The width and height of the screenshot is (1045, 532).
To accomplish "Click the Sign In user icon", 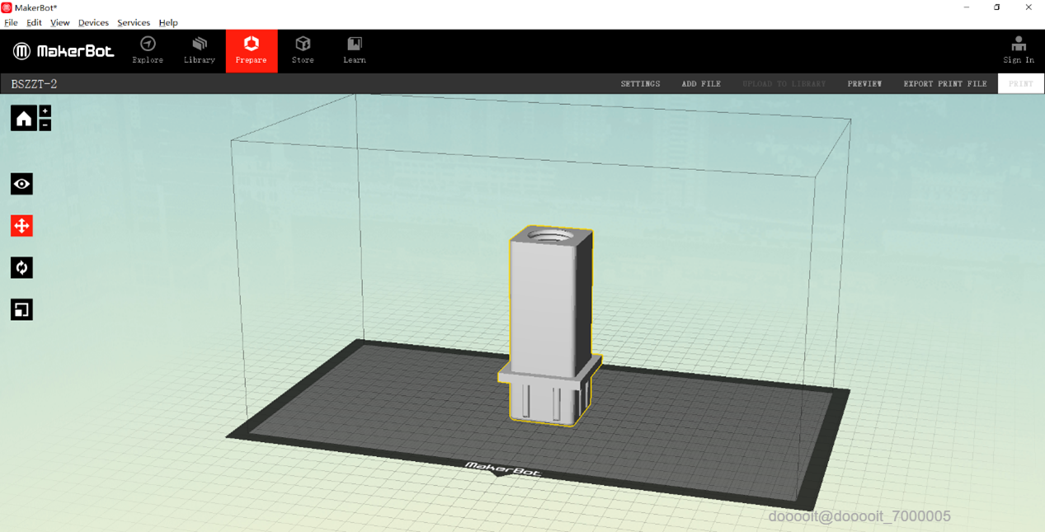I will [1018, 50].
